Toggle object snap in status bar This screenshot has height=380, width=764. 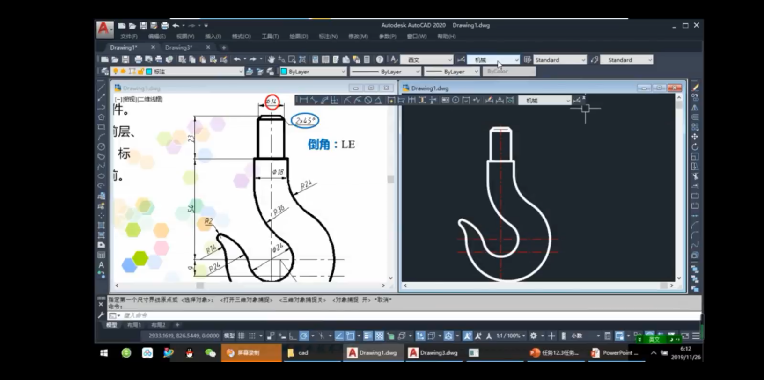pos(350,336)
